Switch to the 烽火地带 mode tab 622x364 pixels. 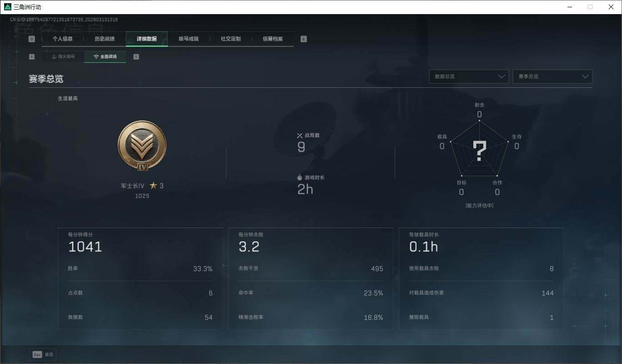click(x=63, y=57)
